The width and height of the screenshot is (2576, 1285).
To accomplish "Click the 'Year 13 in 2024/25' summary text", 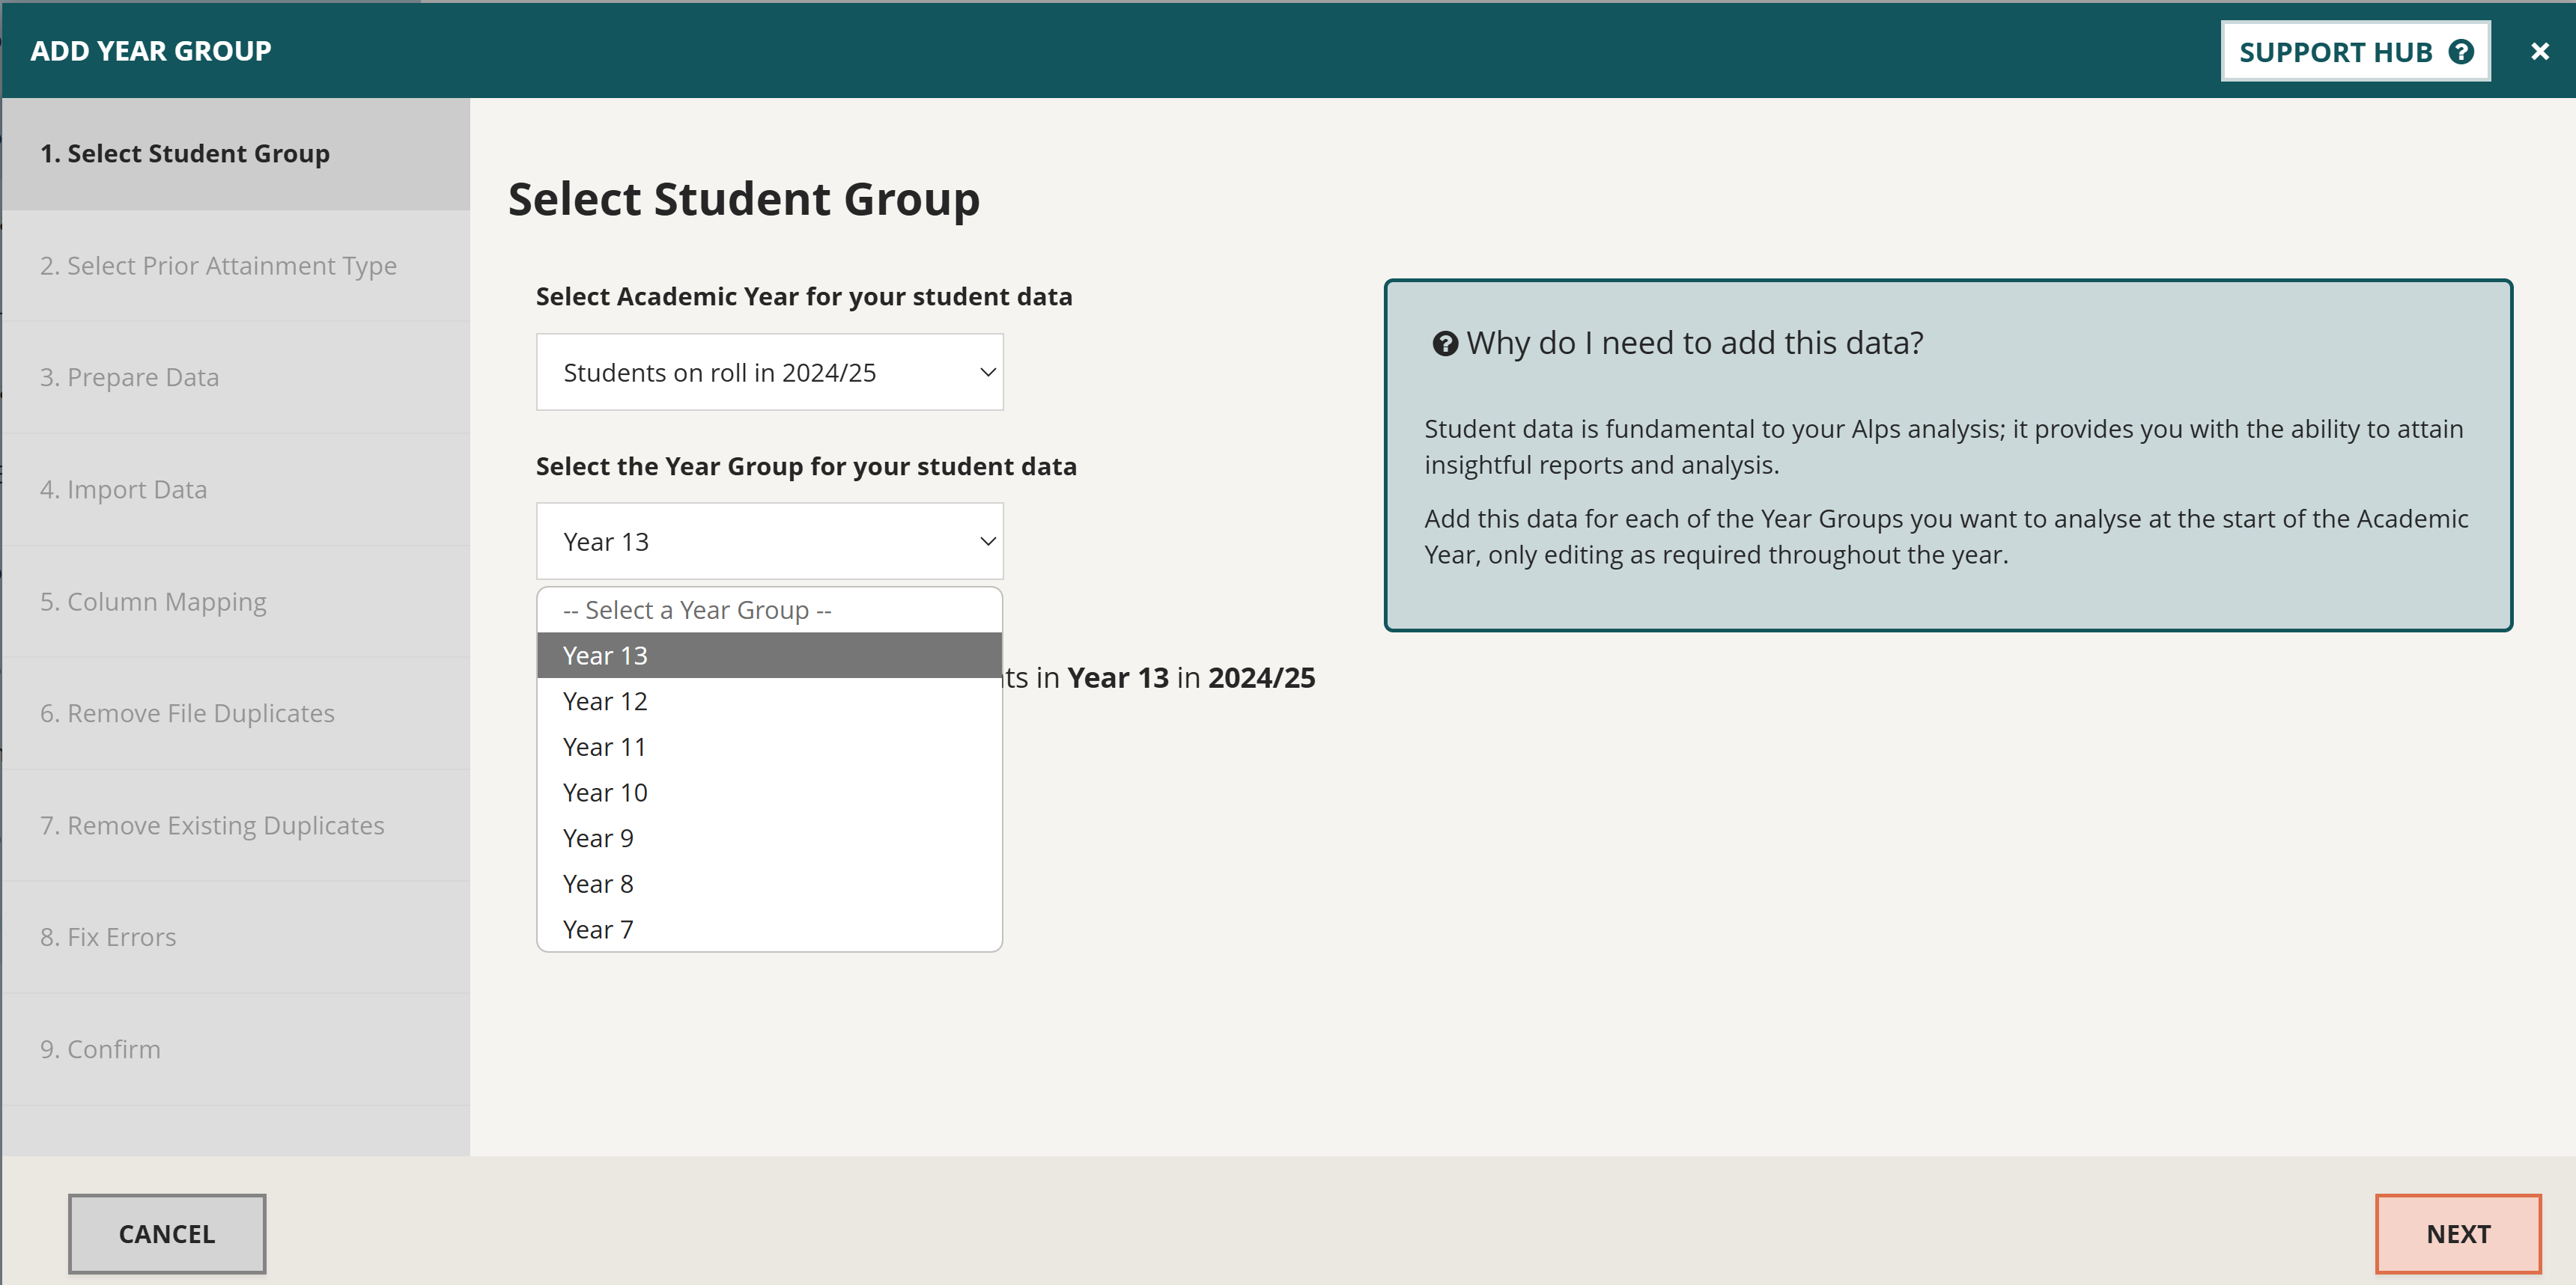I will [x=1191, y=677].
